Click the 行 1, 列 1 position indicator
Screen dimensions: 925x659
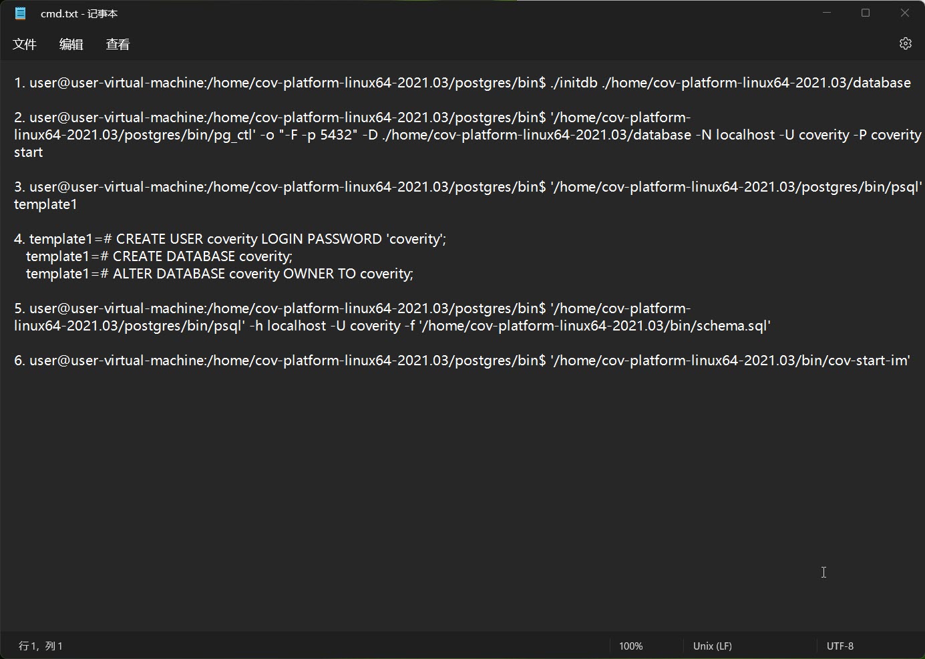click(41, 646)
